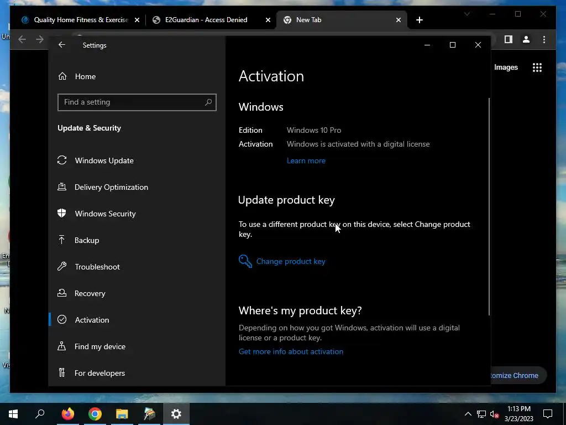
Task: Click the key icon beside Change product key
Action: click(245, 261)
